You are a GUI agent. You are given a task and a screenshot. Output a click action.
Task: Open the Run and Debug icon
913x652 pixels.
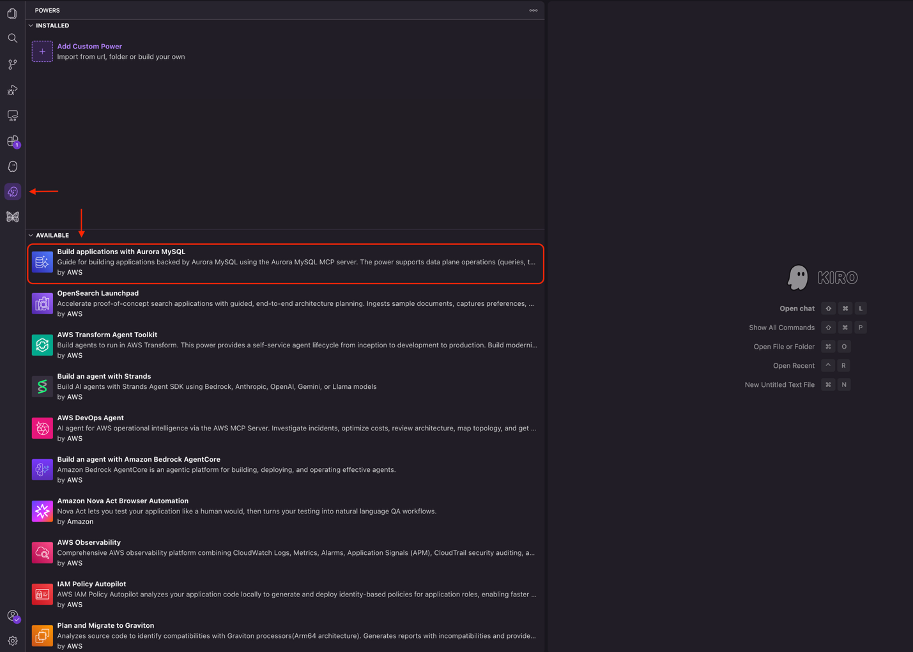pos(12,90)
